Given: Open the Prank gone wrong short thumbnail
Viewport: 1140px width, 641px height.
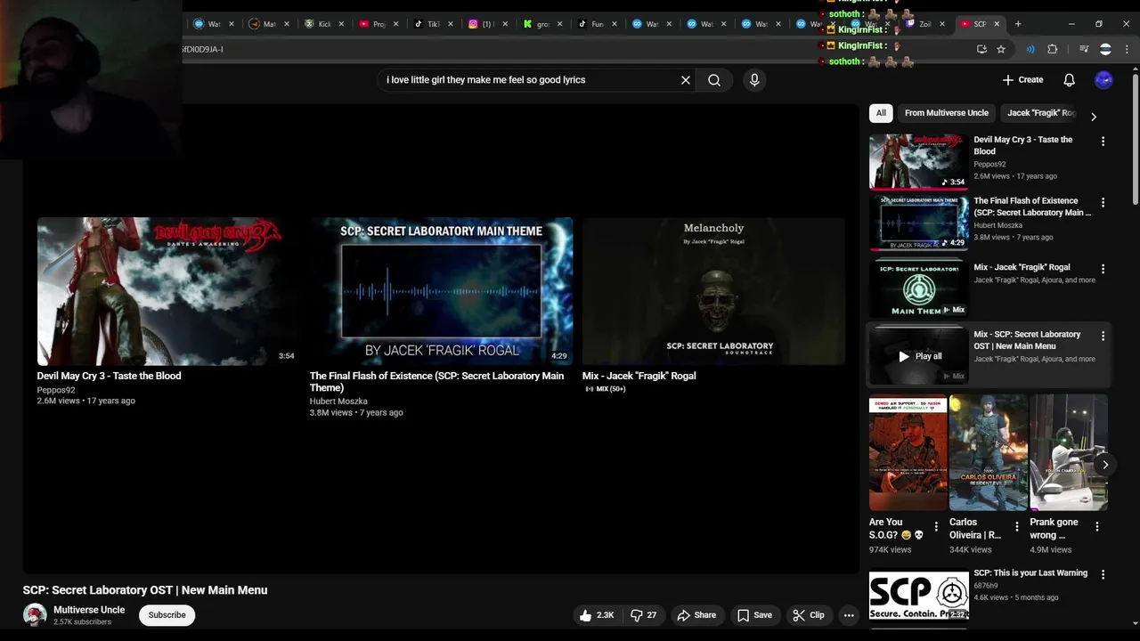Looking at the screenshot, I should point(1069,453).
